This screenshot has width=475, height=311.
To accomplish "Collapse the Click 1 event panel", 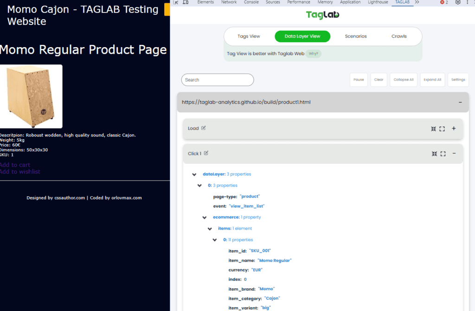I will coord(454,154).
